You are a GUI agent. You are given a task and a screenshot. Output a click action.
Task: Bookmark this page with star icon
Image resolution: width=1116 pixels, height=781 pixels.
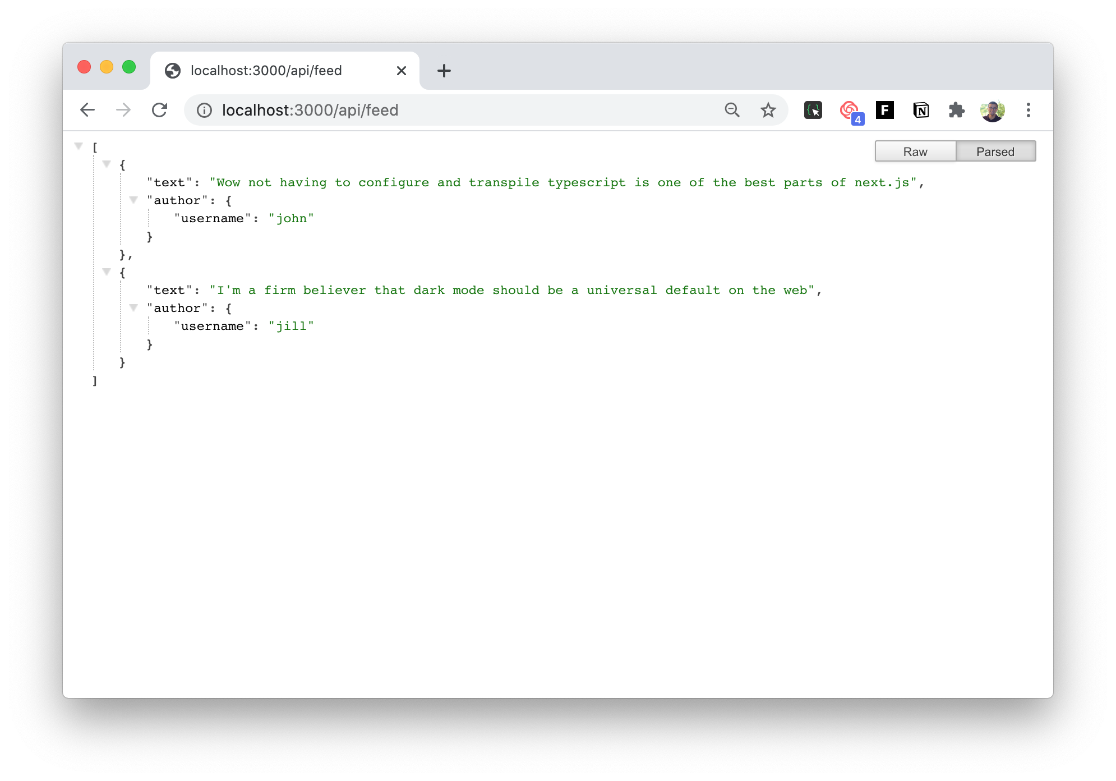pyautogui.click(x=768, y=110)
